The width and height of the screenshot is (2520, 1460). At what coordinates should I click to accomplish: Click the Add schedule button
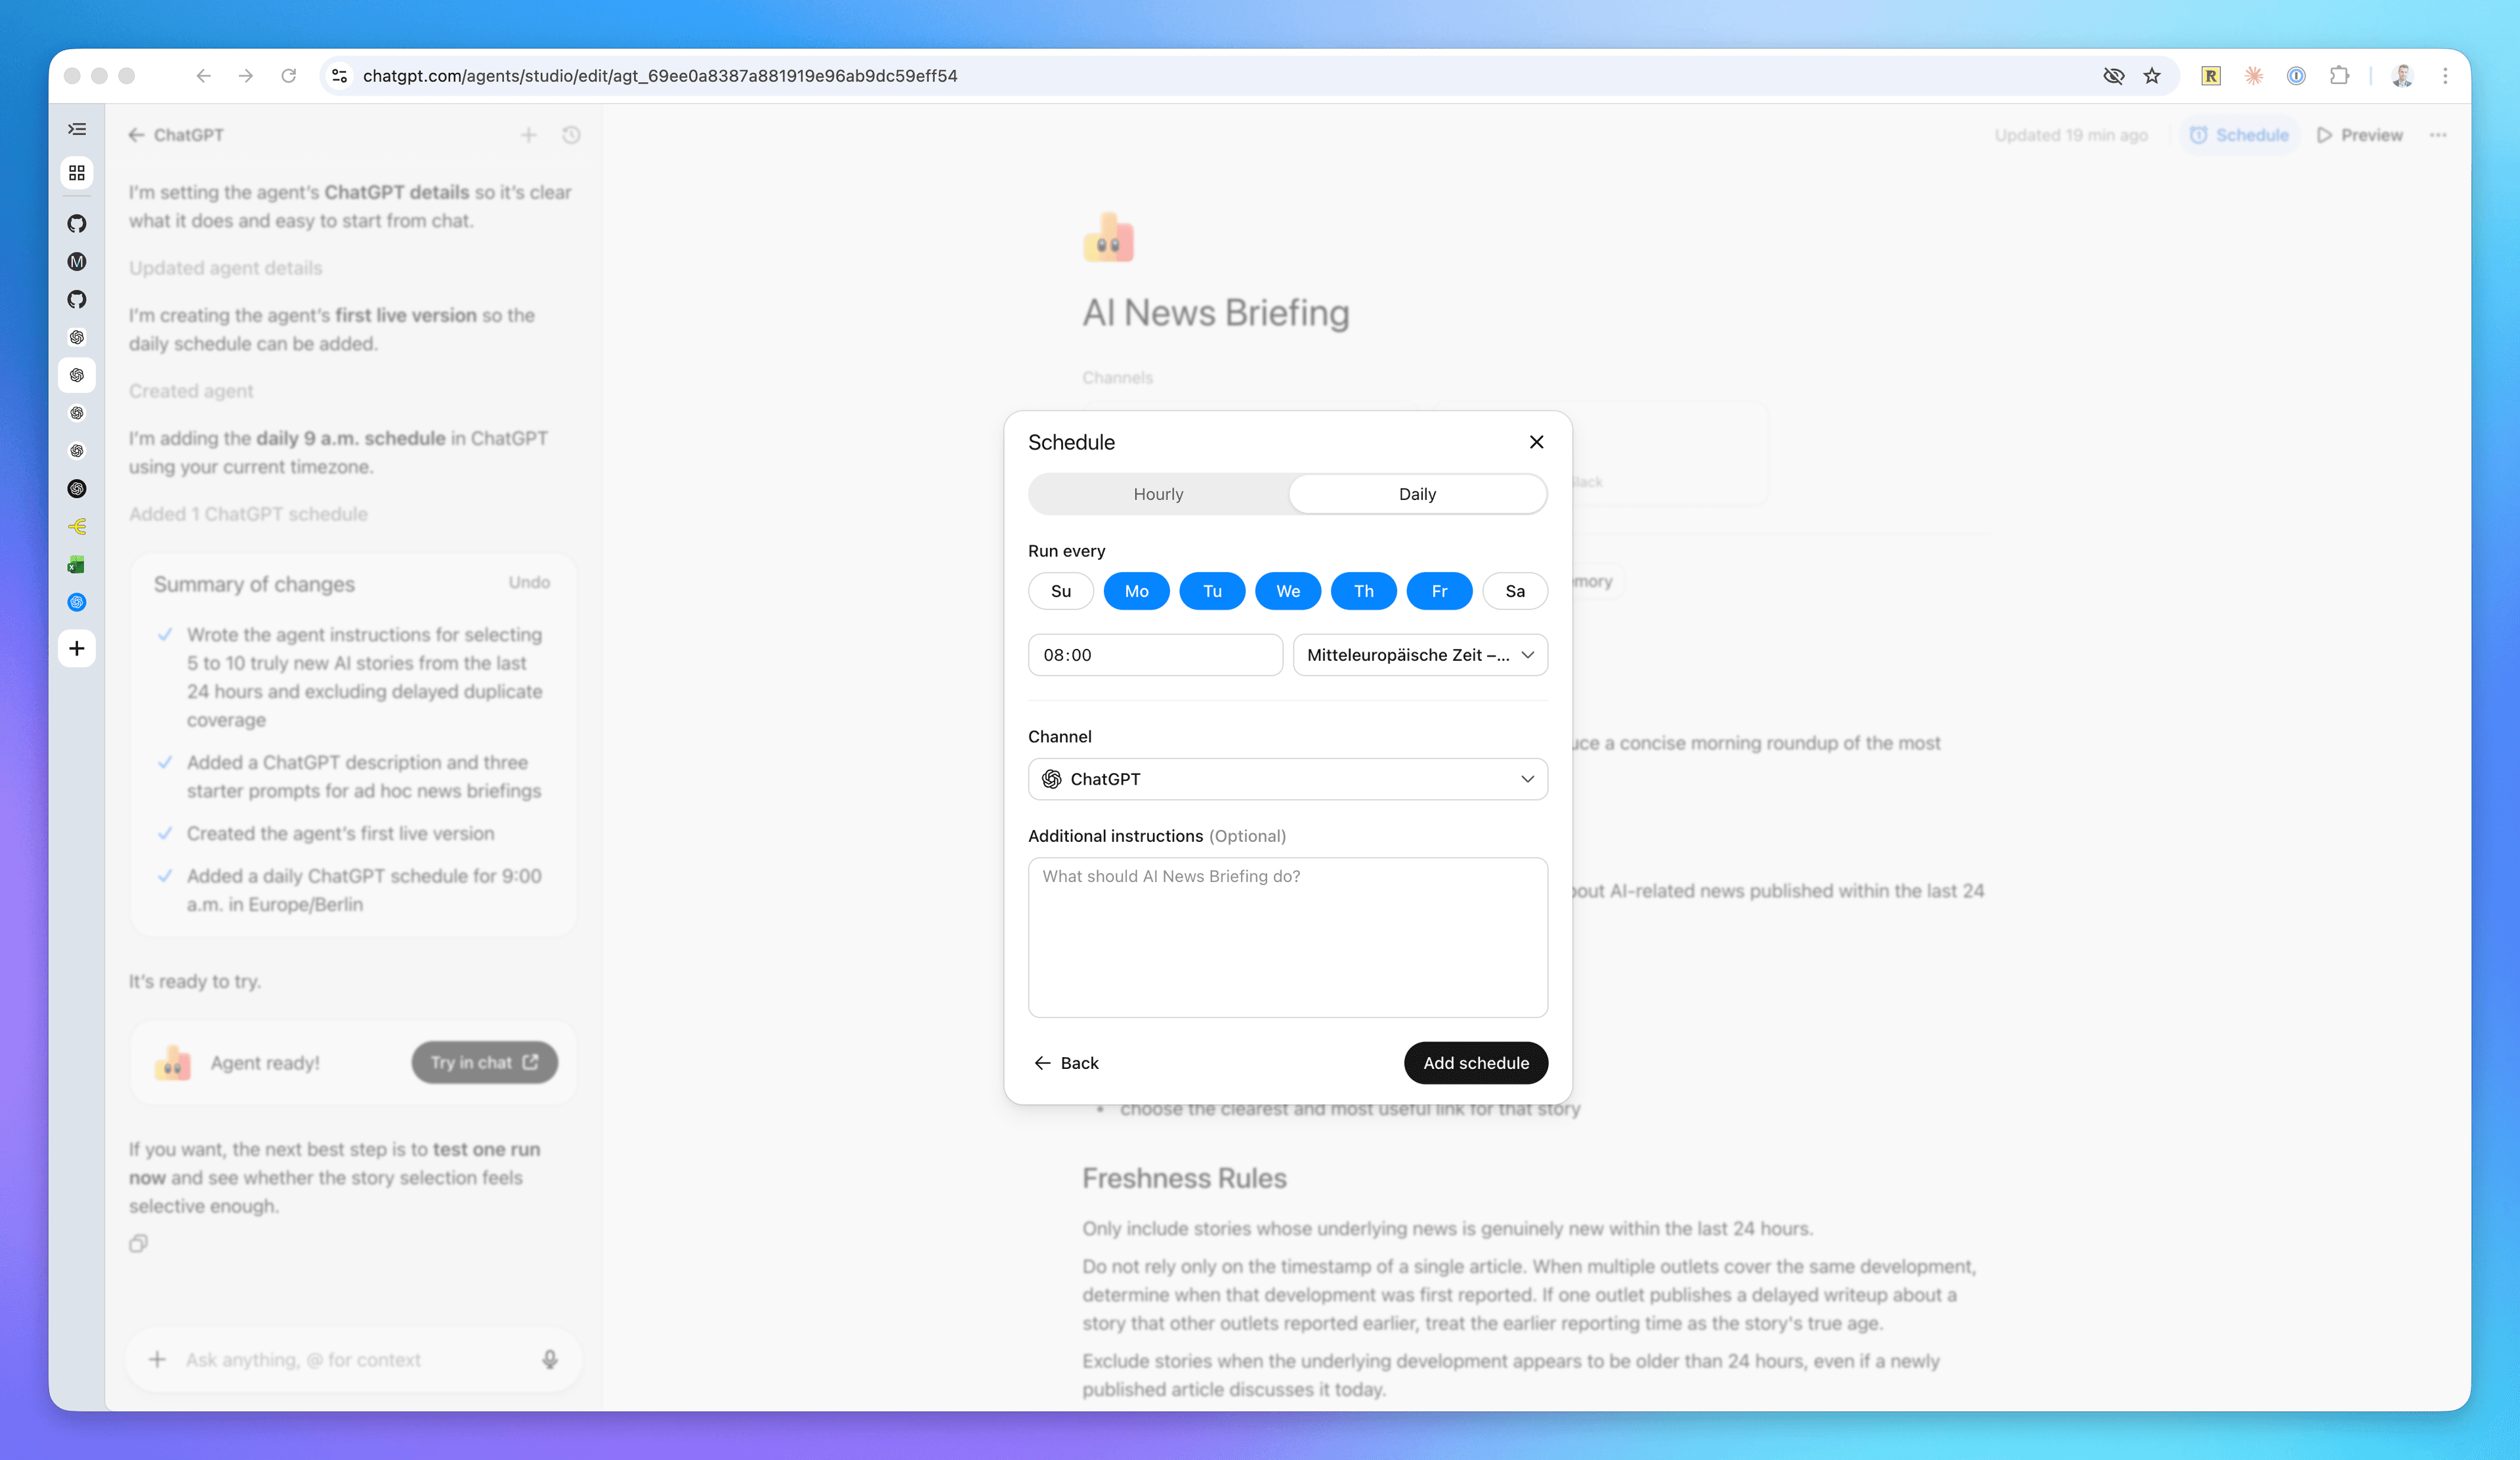(x=1476, y=1063)
